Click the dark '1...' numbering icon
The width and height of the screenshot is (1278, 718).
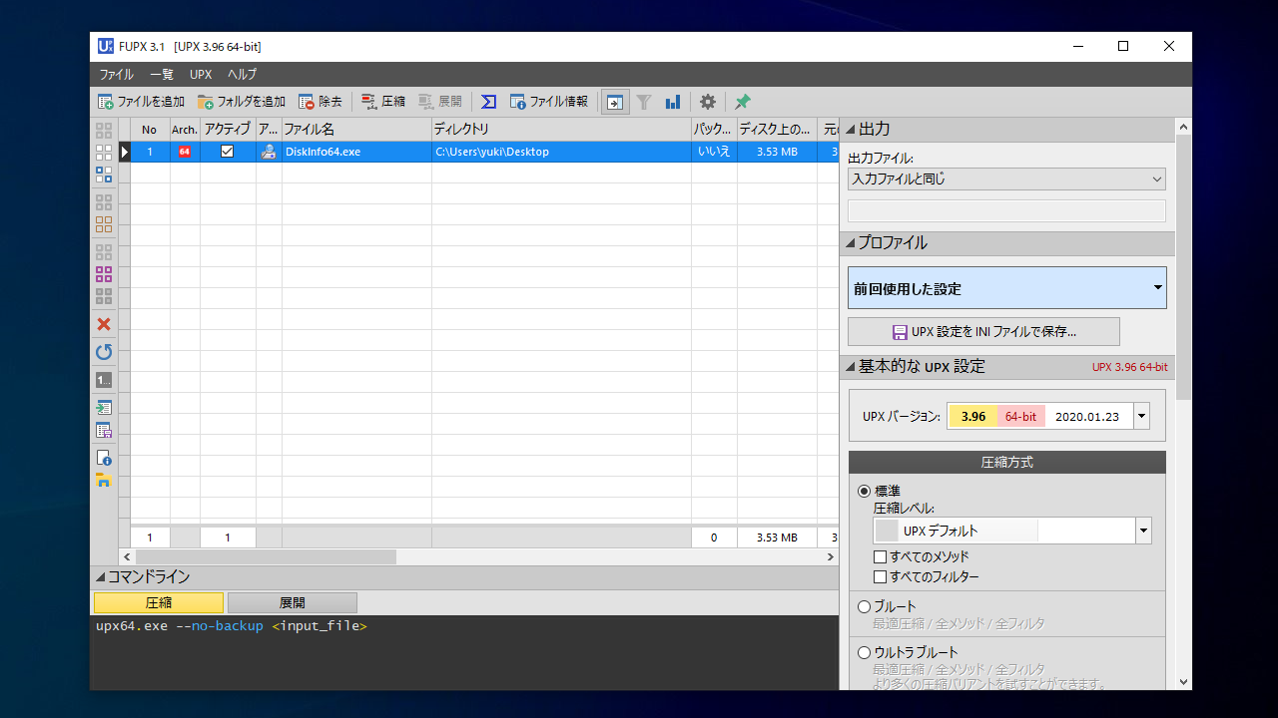(104, 380)
